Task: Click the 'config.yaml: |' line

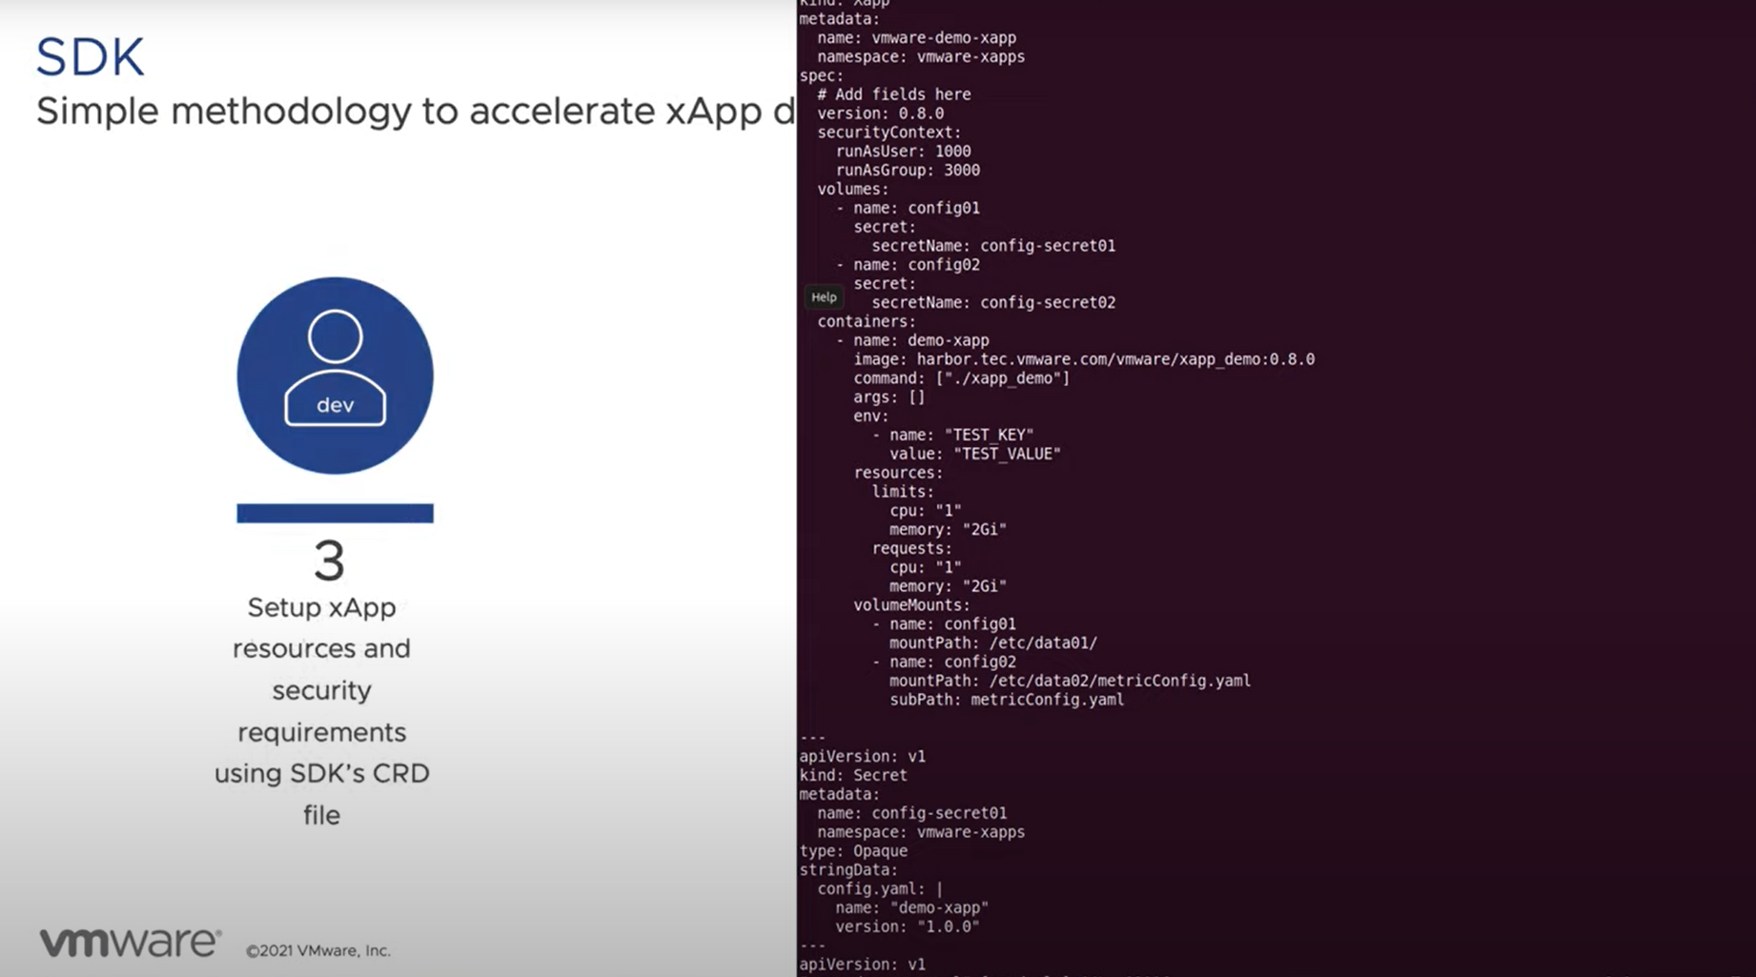Action: [x=880, y=888]
